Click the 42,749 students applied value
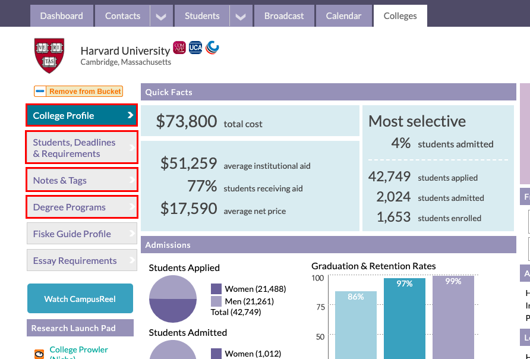530x359 pixels. click(389, 177)
